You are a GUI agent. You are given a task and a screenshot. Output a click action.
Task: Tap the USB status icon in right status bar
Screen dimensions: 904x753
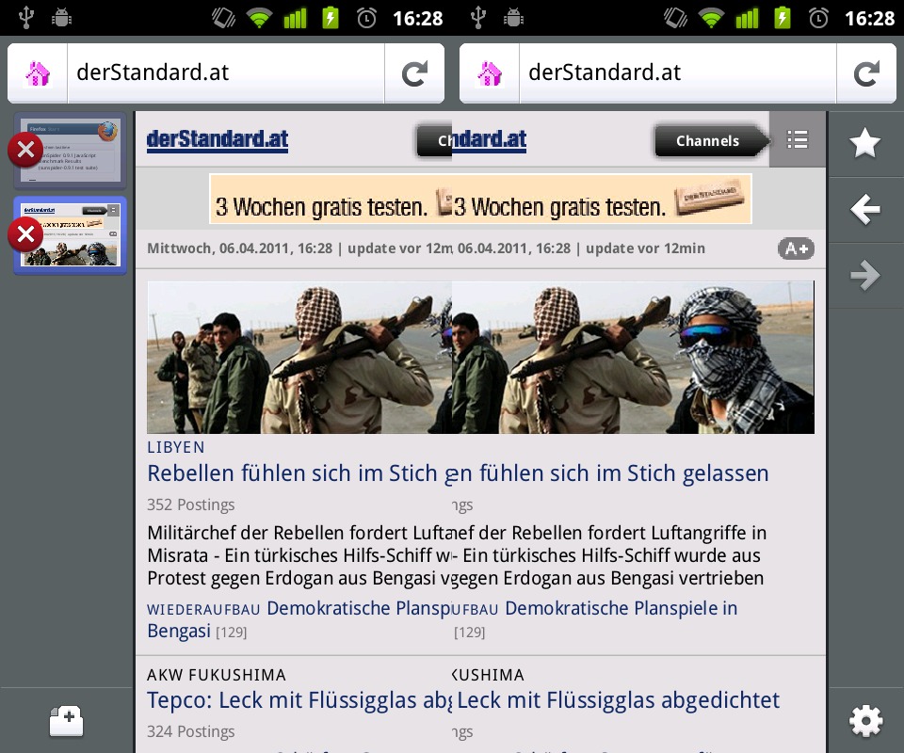tap(478, 18)
